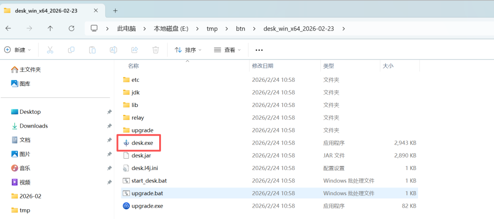Image resolution: width=494 pixels, height=219 pixels.
Task: Unpin 图片 using its pin icon
Action: click(109, 154)
